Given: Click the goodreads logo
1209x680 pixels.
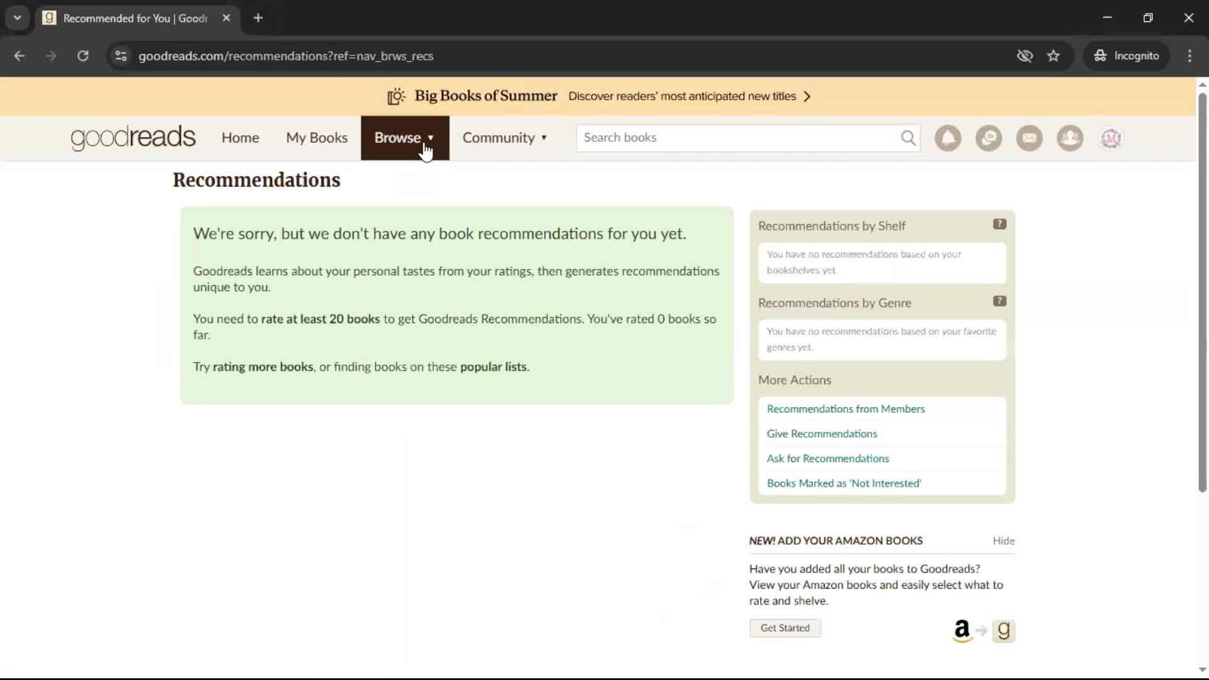Looking at the screenshot, I should pyautogui.click(x=133, y=138).
